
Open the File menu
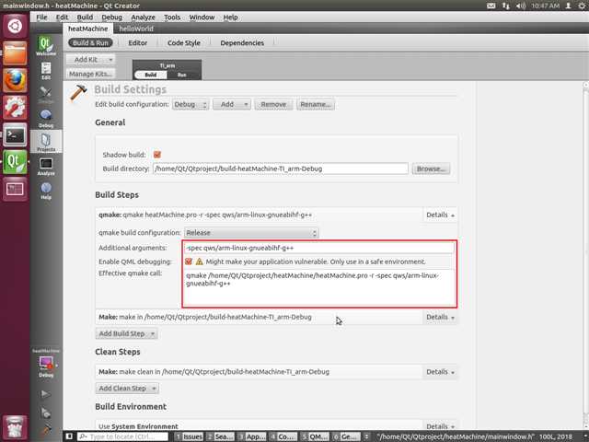click(x=41, y=17)
